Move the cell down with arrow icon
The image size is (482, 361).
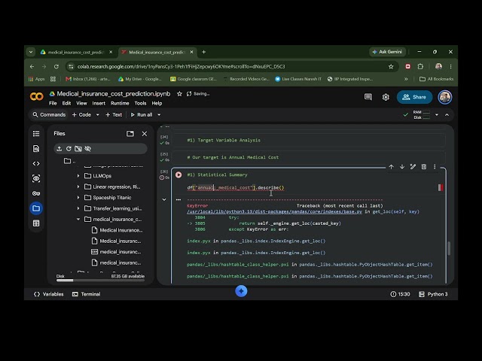pos(401,167)
